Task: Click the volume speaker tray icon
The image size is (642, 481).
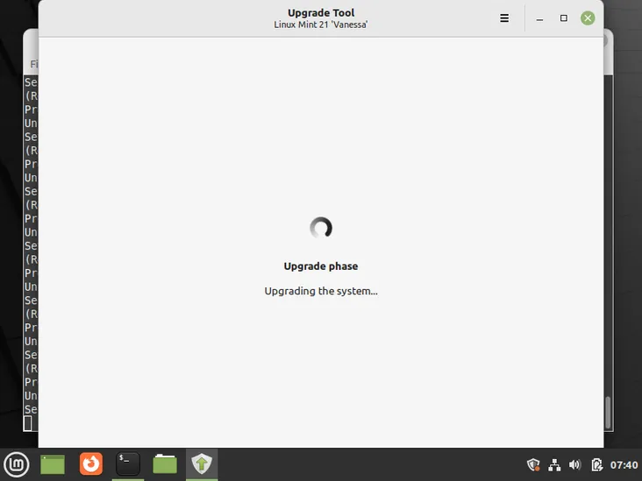Action: click(575, 464)
